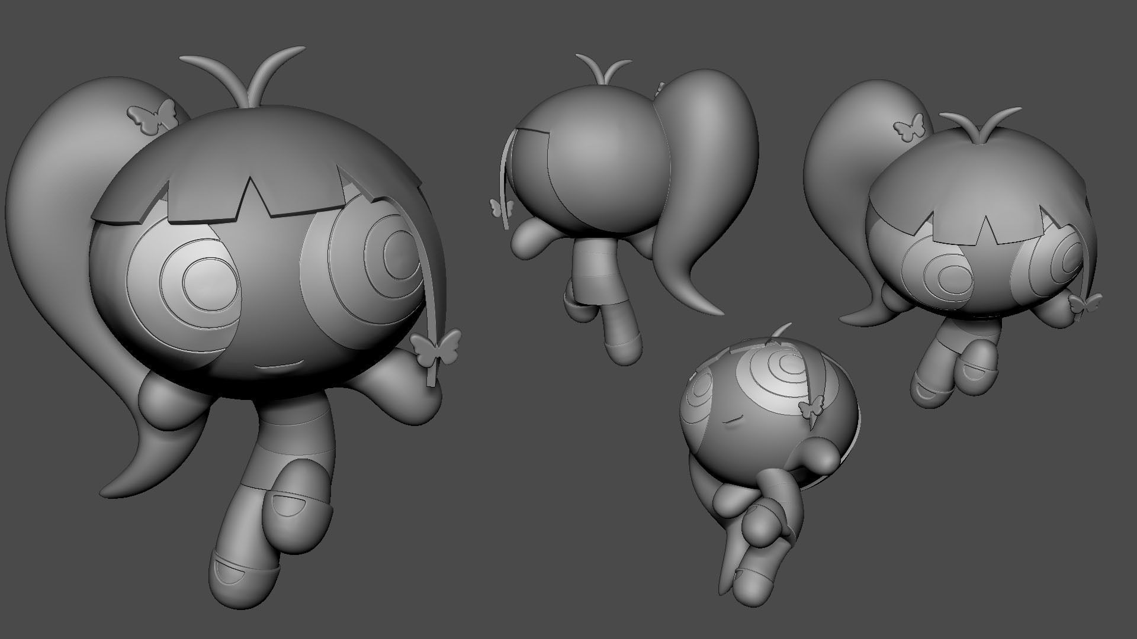This screenshot has width=1137, height=639.
Task: Click butterfly clip on right model's ponytail
Action: [909, 127]
